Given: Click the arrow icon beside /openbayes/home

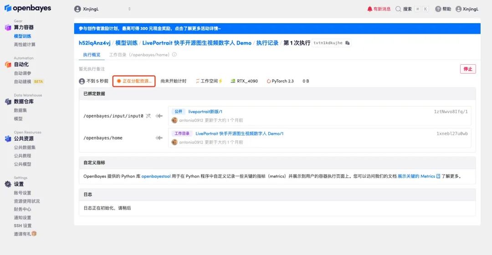Looking at the screenshot, I should click(x=159, y=138).
